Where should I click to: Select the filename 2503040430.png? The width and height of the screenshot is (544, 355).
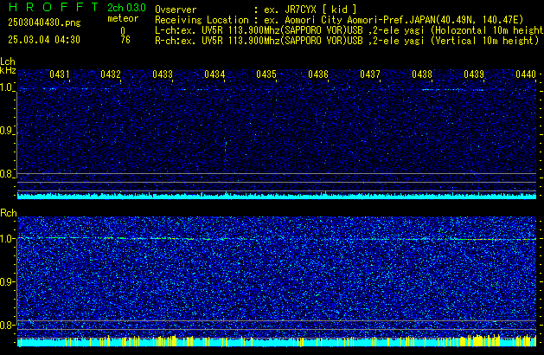(44, 23)
